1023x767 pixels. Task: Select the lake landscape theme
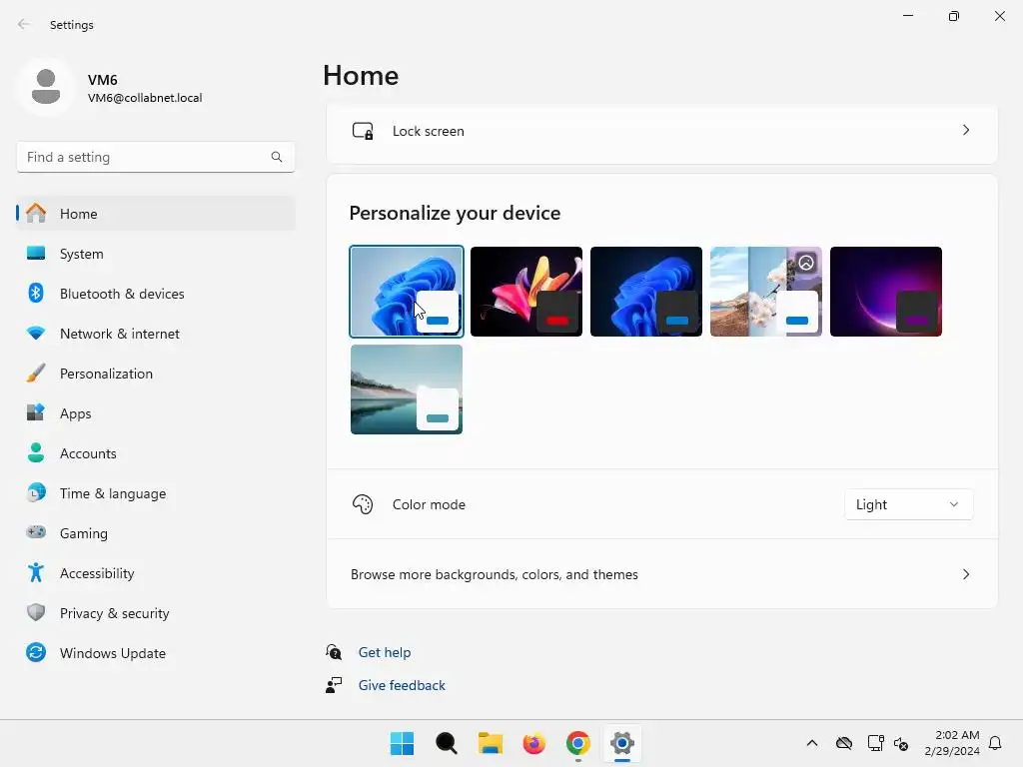click(x=407, y=389)
